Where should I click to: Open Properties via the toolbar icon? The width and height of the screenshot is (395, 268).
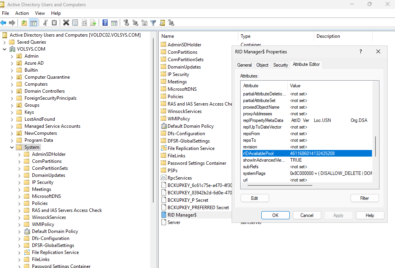click(75, 23)
